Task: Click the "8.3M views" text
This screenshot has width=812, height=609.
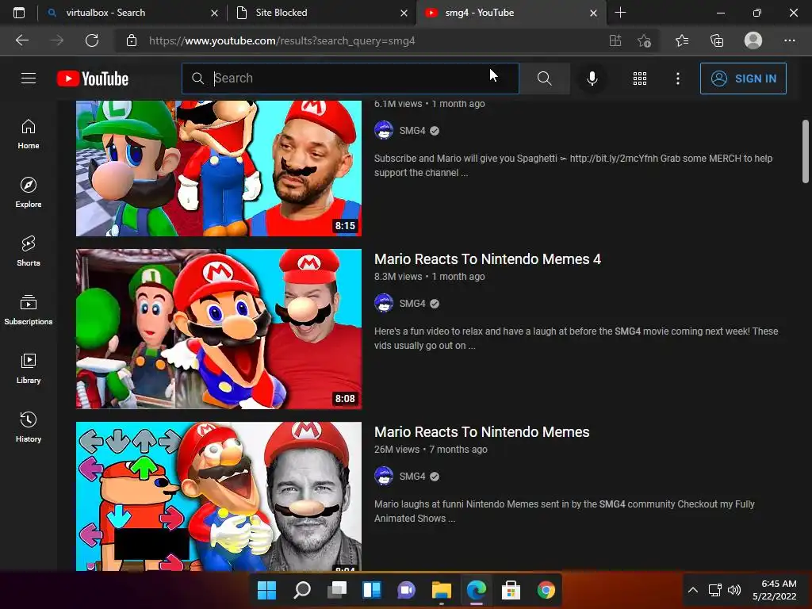Action: click(x=398, y=277)
